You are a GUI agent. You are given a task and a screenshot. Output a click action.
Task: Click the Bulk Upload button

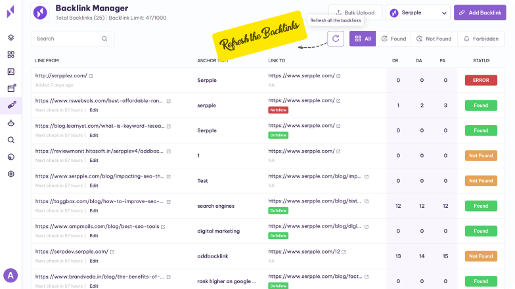click(x=355, y=13)
